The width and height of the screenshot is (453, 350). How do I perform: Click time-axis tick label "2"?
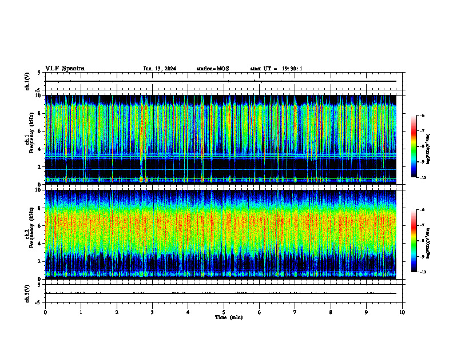click(117, 312)
